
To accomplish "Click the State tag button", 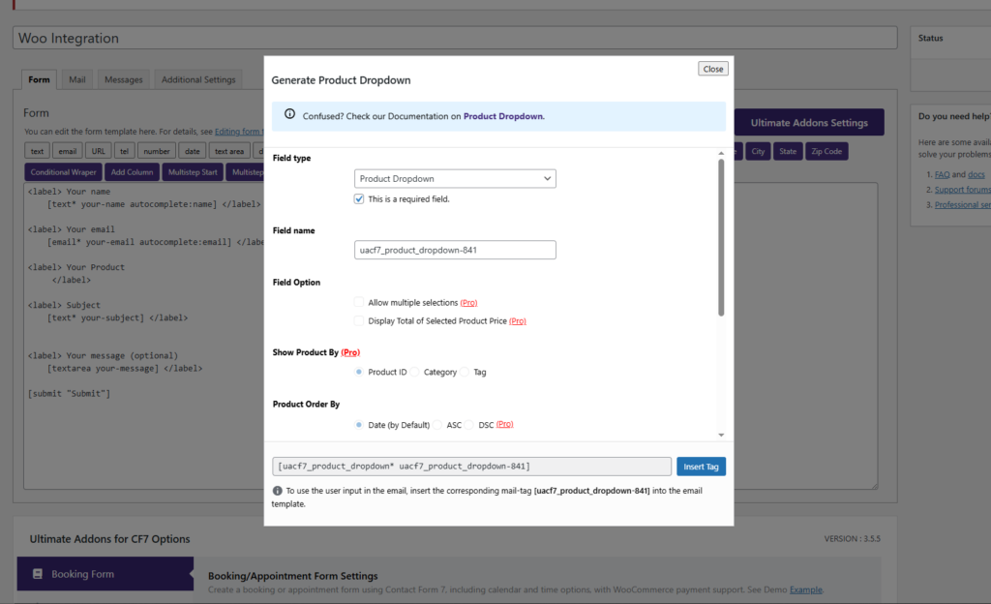I will click(x=788, y=151).
